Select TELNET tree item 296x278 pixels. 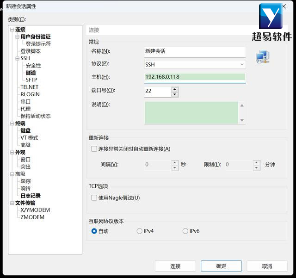(x=30, y=87)
